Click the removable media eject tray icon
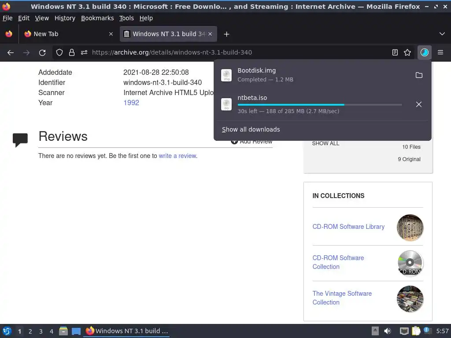Image resolution: width=451 pixels, height=338 pixels. click(x=375, y=331)
